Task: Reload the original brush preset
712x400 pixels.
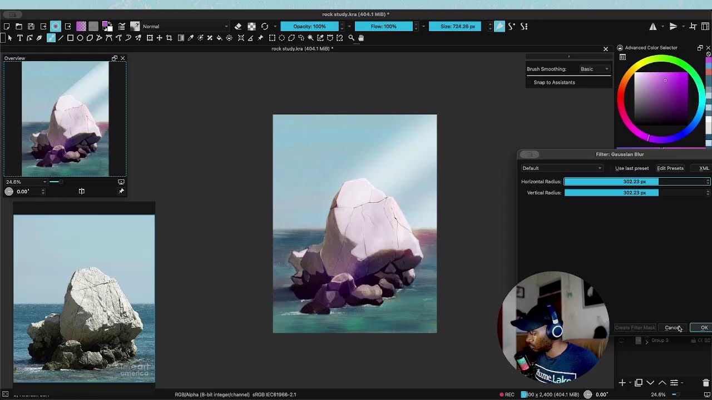Action: [x=265, y=26]
